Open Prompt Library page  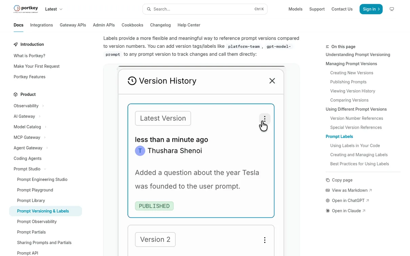pyautogui.click(x=31, y=201)
